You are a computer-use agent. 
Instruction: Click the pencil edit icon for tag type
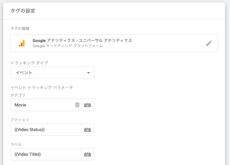209,43
